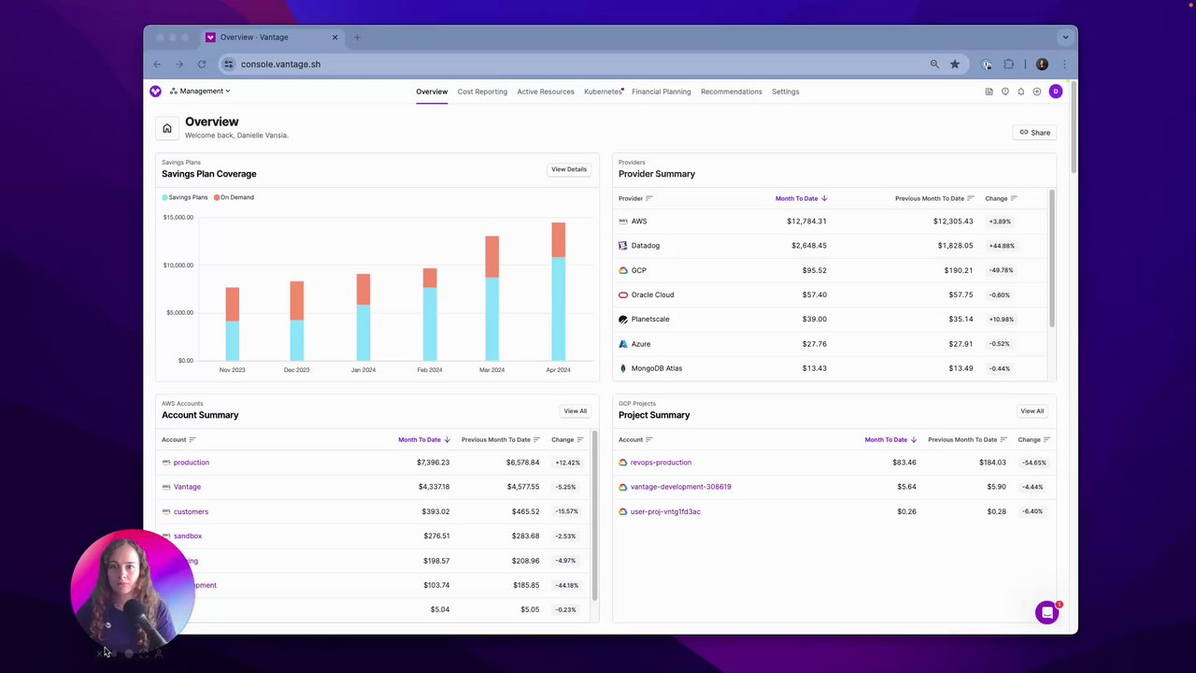This screenshot has height=673, width=1196.
Task: Bookmark page with the star icon
Action: [954, 64]
